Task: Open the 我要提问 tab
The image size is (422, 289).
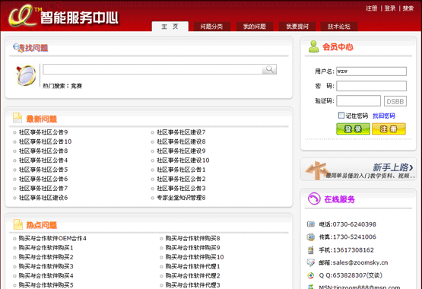Action: pos(297,27)
